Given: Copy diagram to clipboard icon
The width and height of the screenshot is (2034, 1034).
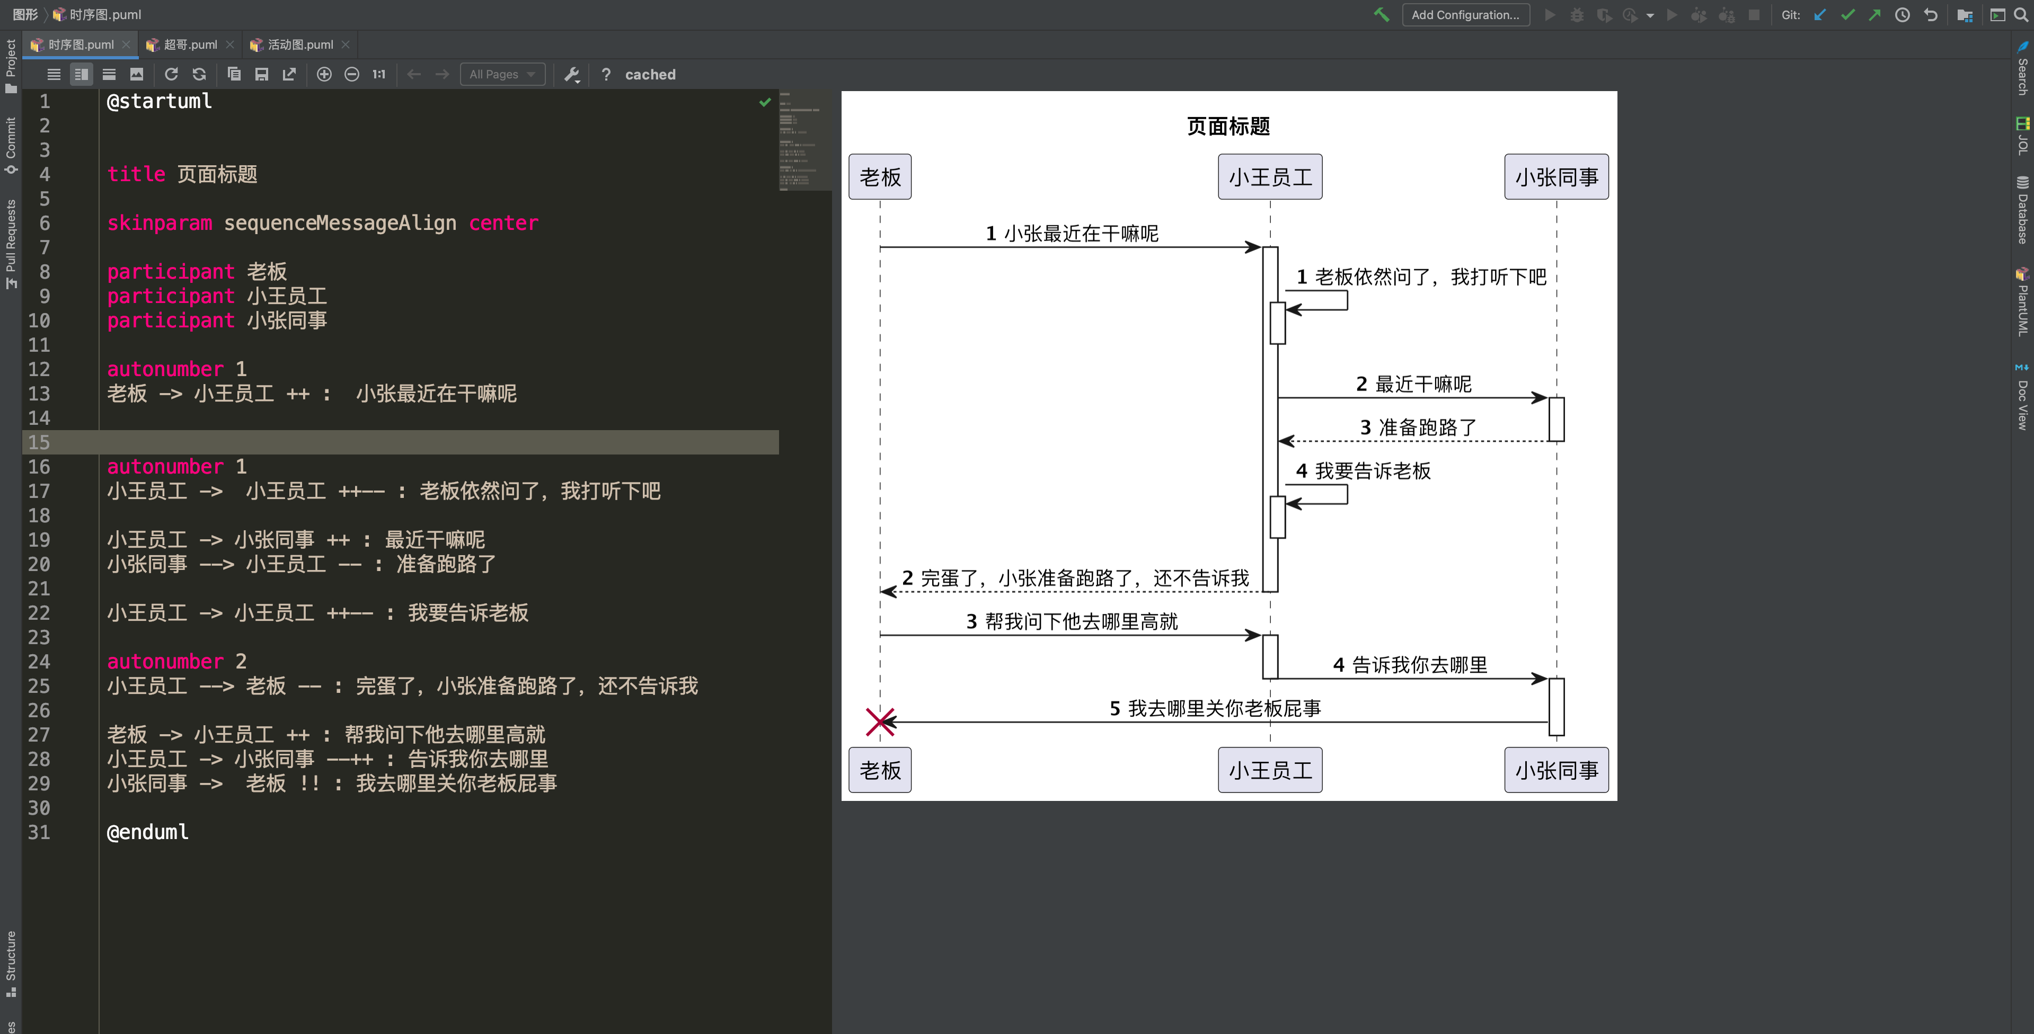Looking at the screenshot, I should point(234,74).
